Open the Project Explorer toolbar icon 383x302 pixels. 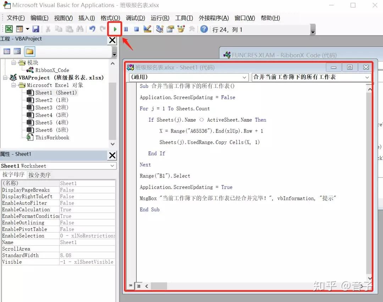(160, 29)
